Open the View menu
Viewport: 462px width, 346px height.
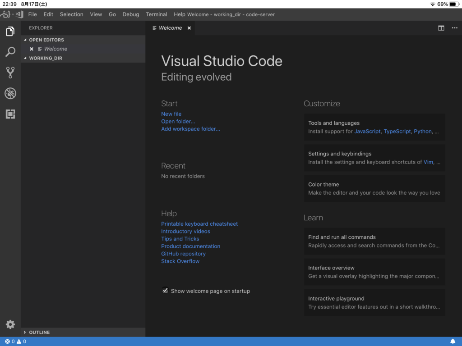point(96,14)
